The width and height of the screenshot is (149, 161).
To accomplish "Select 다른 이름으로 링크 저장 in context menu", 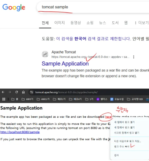I will click(128, 141).
